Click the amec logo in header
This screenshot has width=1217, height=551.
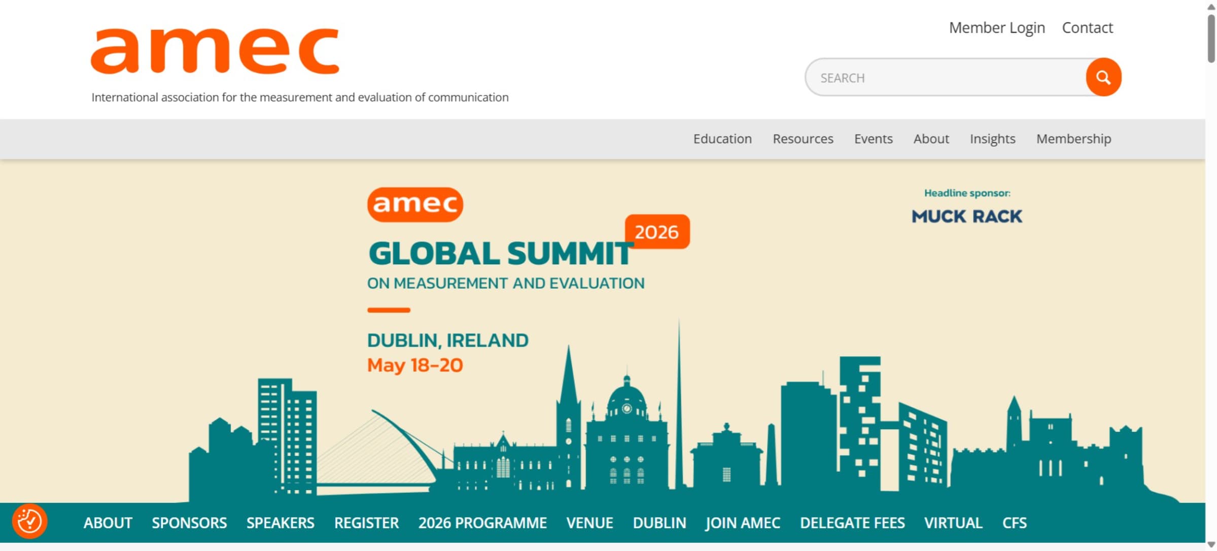coord(215,51)
